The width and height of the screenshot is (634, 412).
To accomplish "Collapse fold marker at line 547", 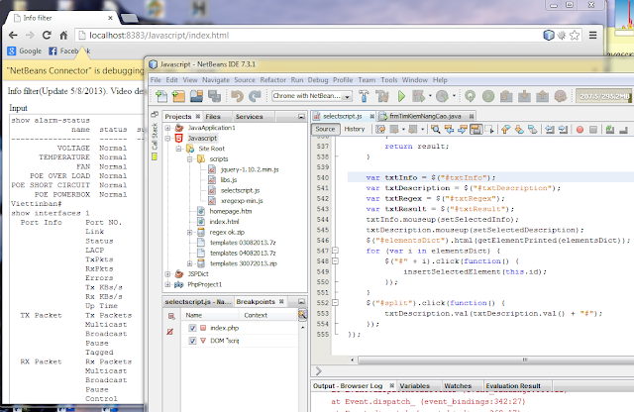I will tap(335, 251).
